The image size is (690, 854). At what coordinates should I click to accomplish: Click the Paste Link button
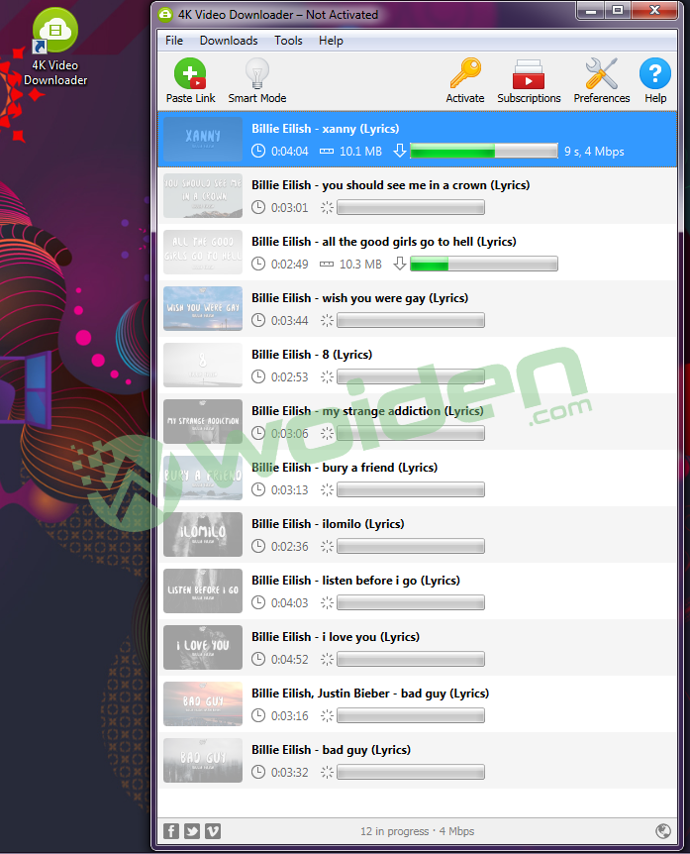pos(190,80)
